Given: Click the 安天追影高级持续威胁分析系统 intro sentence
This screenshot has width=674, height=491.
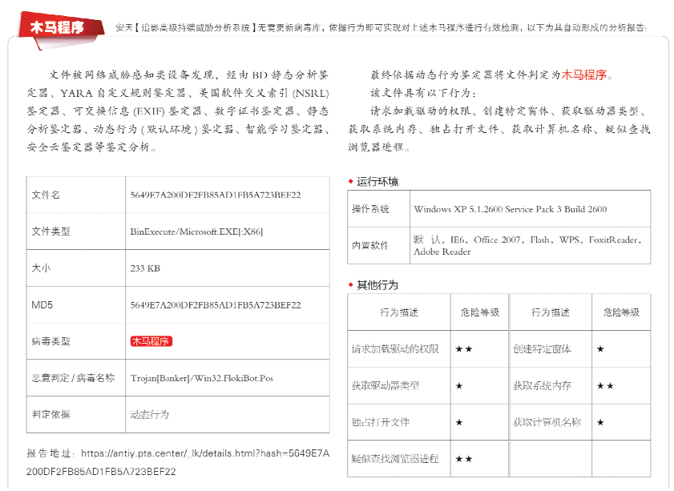Looking at the screenshot, I should coord(381,28).
